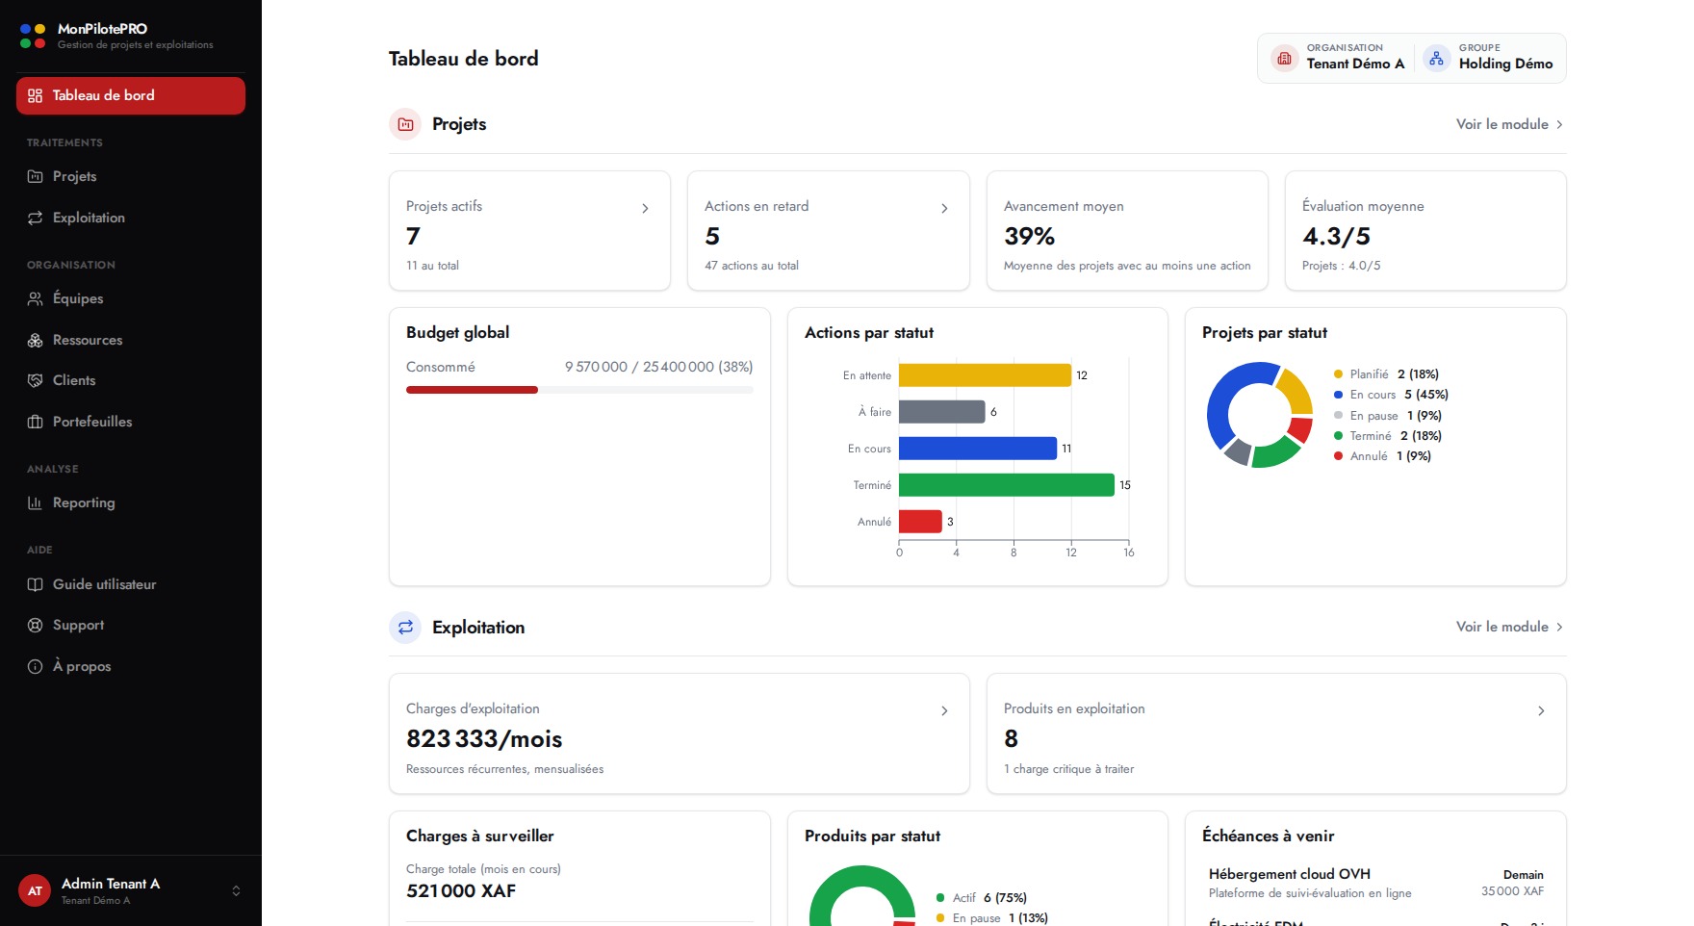Viewport: 1694px width, 926px height.
Task: Click the En pause 1 (9%) project legend
Action: [x=1387, y=416]
